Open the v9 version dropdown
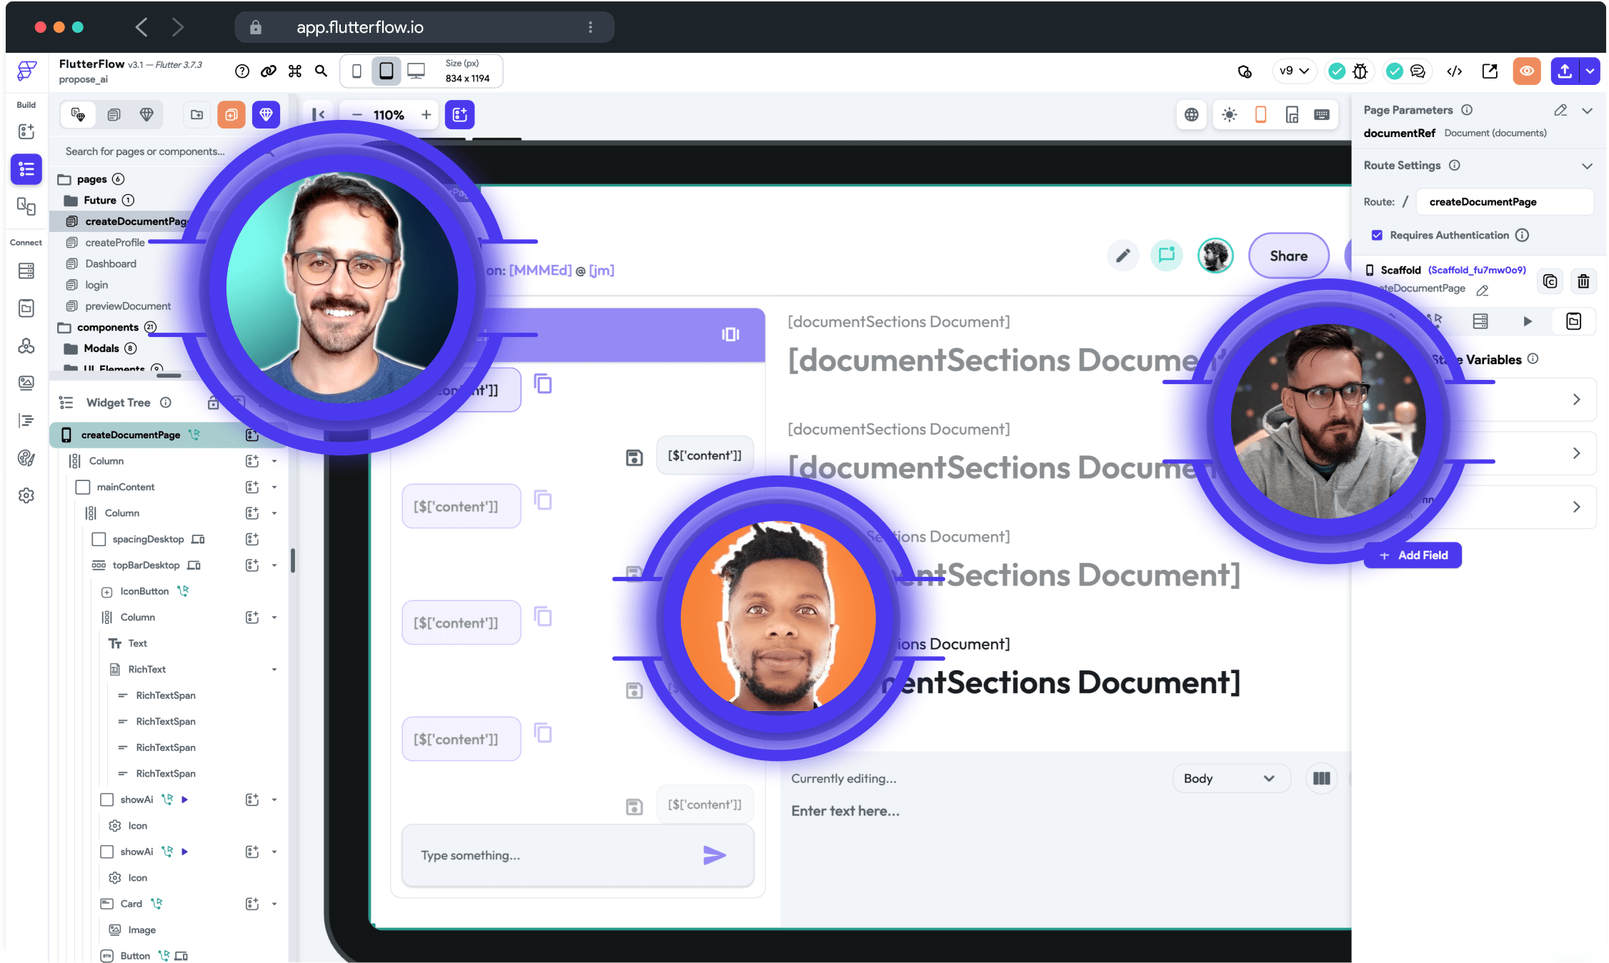 (1294, 71)
